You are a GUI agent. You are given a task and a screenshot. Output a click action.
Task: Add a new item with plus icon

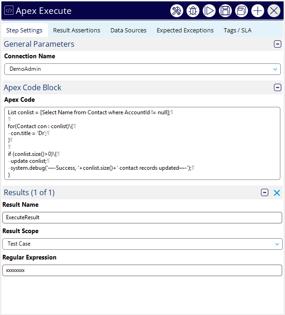point(258,11)
